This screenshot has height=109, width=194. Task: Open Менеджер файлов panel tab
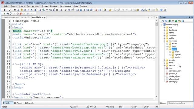point(176,103)
